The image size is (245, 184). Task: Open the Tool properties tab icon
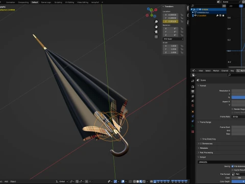pyautogui.click(x=193, y=81)
